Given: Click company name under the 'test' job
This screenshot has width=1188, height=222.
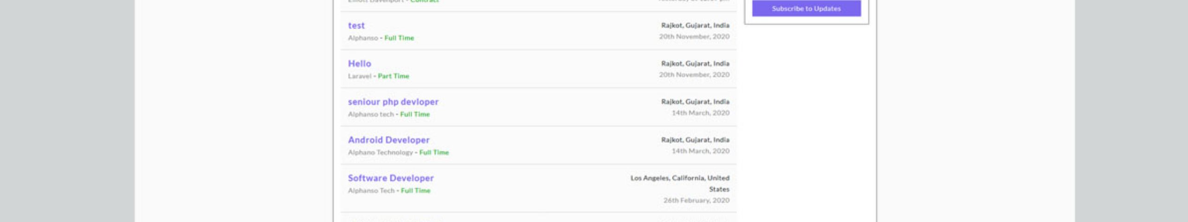Looking at the screenshot, I should 363,38.
